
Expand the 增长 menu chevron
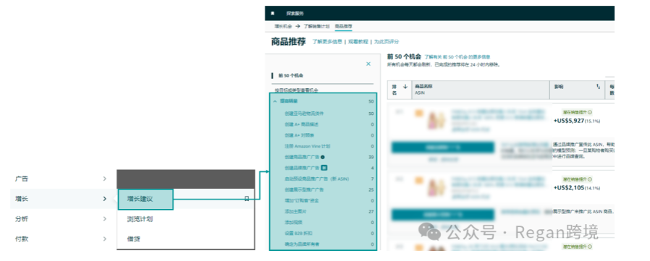coord(104,199)
